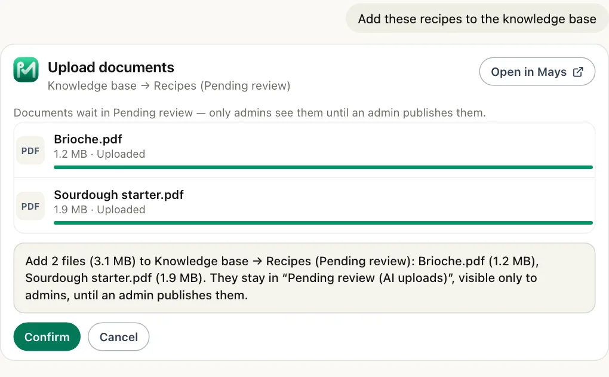Click the Upload documents heading
Image resolution: width=609 pixels, height=377 pixels.
(x=110, y=68)
